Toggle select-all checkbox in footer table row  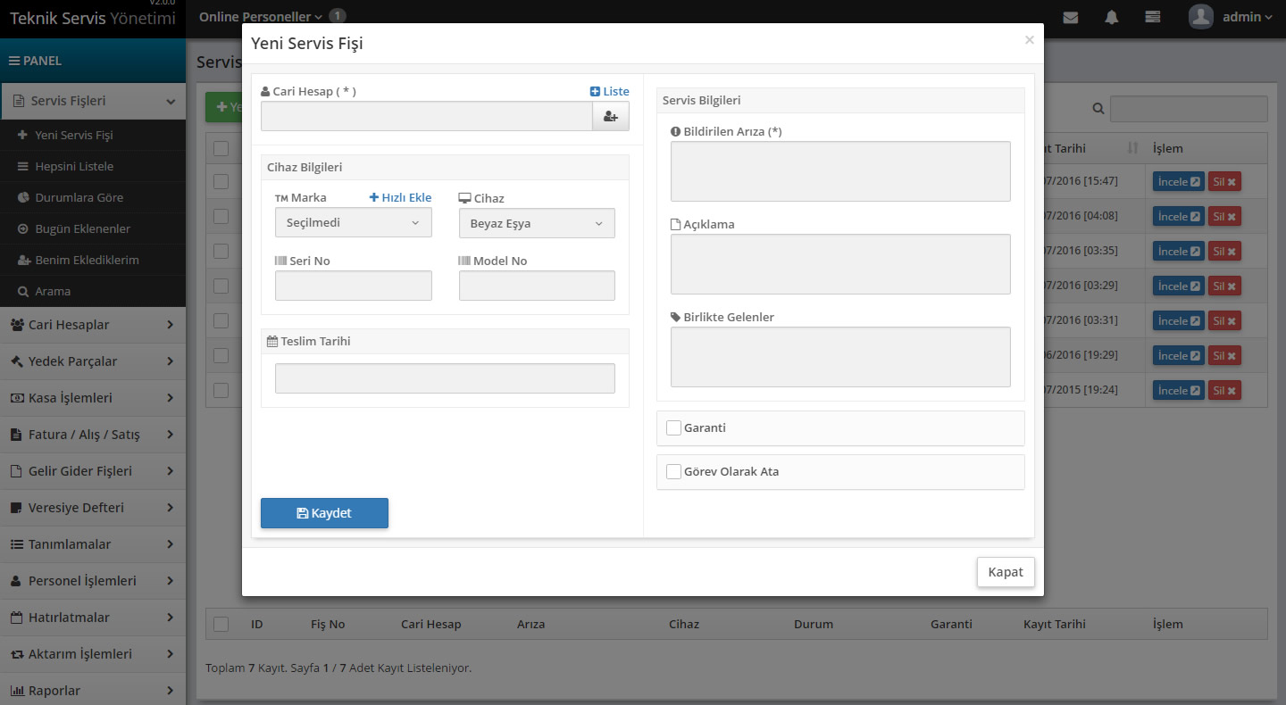221,625
